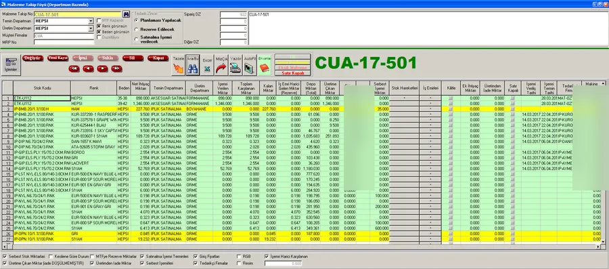Jump to first record arrow button
The image size is (609, 269).
[74, 68]
